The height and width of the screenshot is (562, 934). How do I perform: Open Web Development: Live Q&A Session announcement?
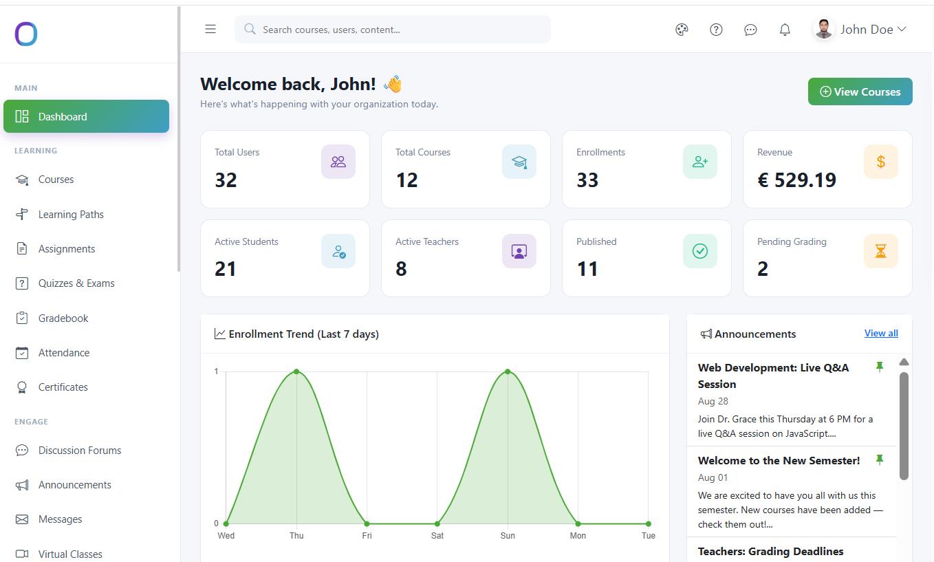coord(791,400)
